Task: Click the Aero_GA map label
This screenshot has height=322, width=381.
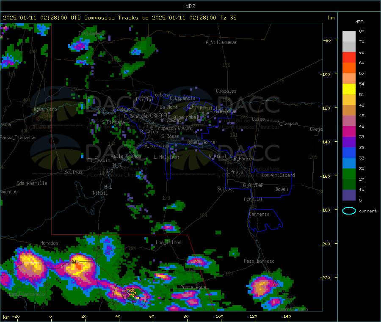Action: [253, 199]
